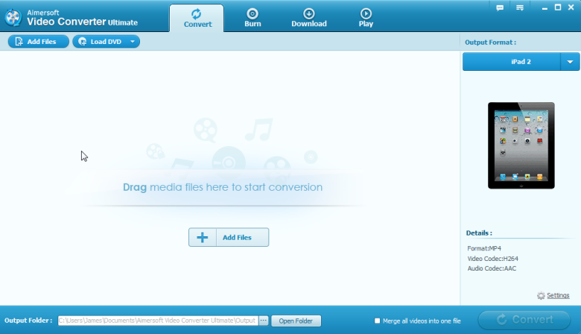Expand the Load DVD dropdown arrow

pos(133,42)
